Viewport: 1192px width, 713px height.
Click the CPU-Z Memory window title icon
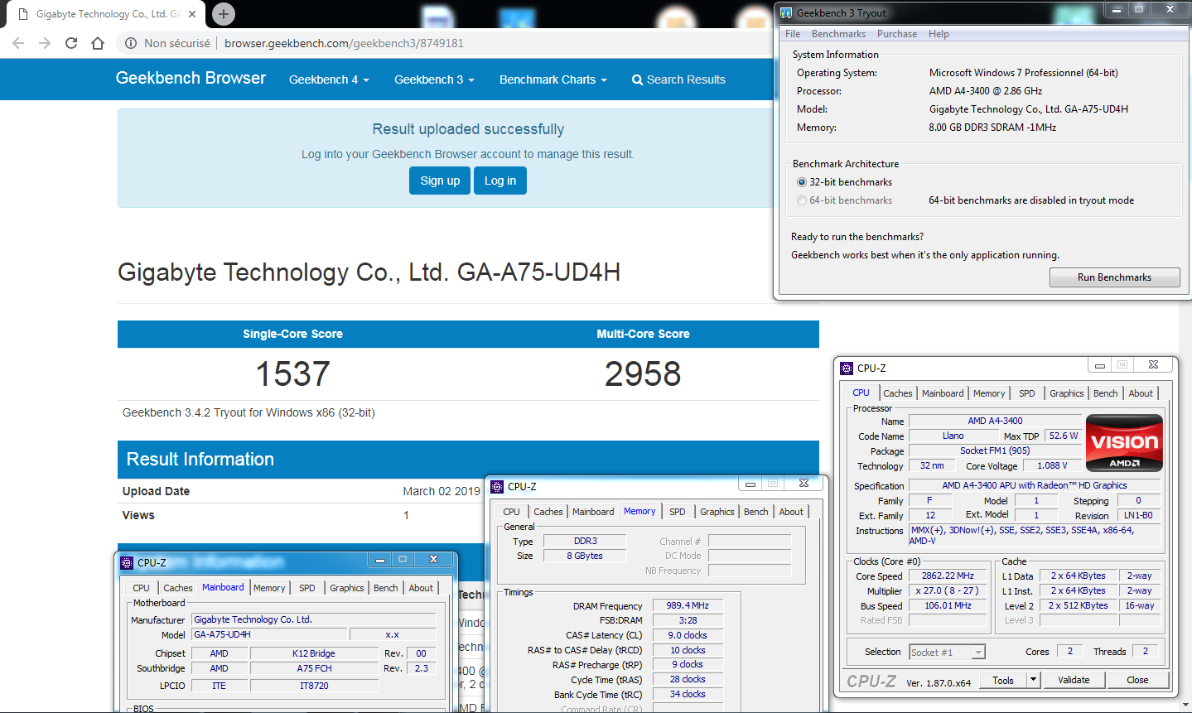pyautogui.click(x=497, y=487)
